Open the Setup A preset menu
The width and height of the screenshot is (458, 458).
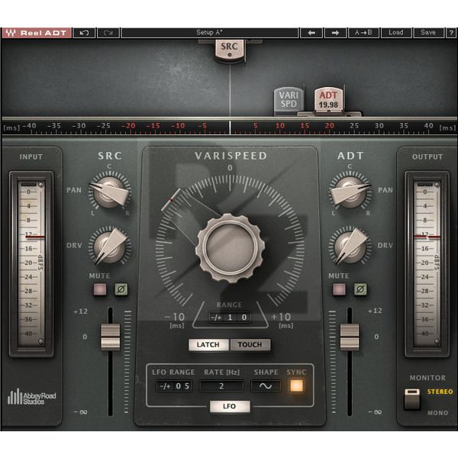click(210, 33)
